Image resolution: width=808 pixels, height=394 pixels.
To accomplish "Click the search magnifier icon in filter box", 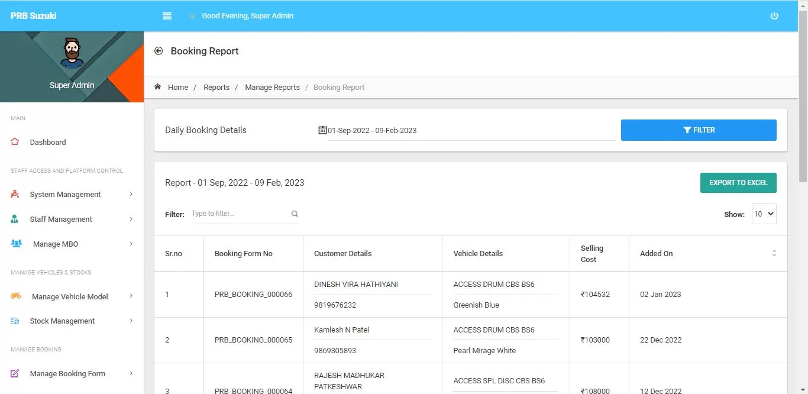I will (x=295, y=214).
